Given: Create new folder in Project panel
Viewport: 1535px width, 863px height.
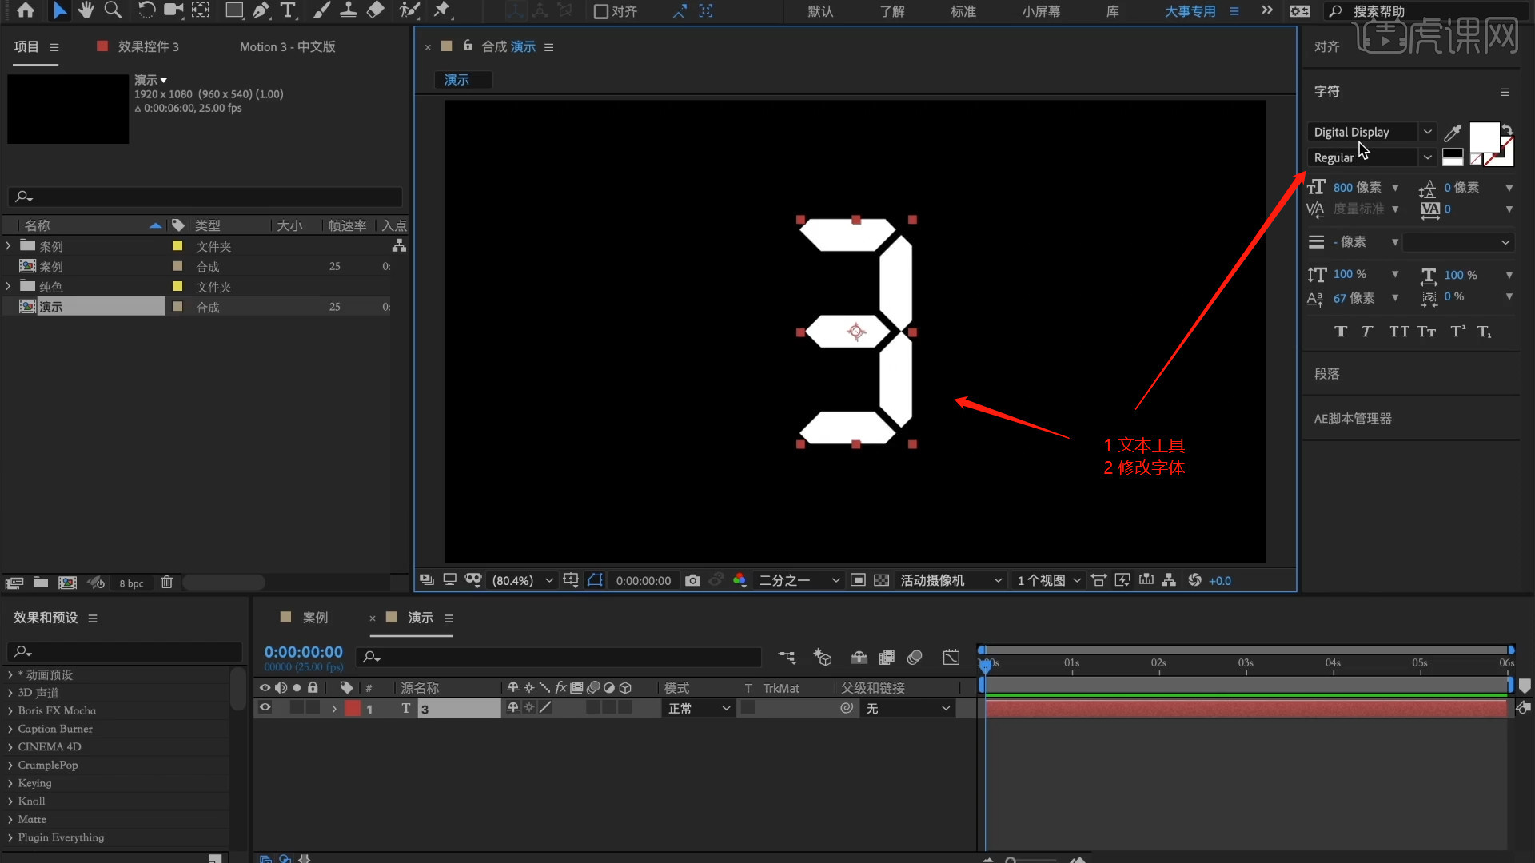Looking at the screenshot, I should coord(41,583).
